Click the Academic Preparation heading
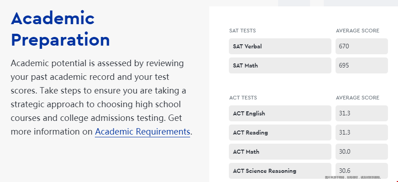This screenshot has width=398, height=182. pyautogui.click(x=60, y=29)
